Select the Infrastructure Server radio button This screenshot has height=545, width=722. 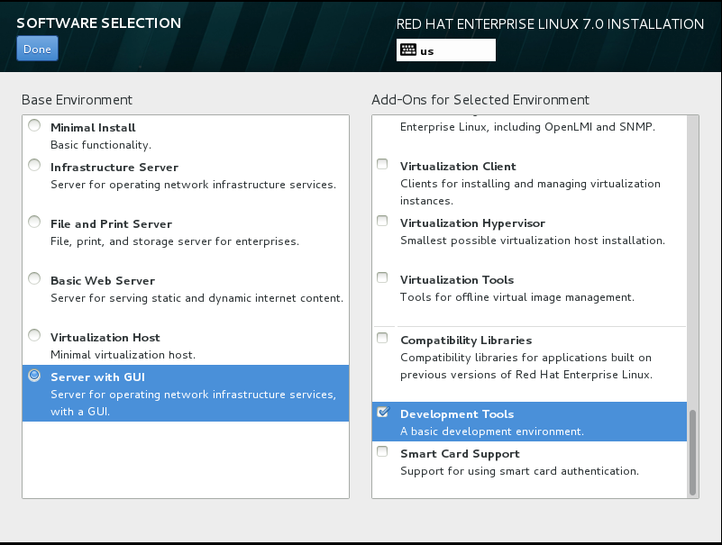[x=34, y=165]
